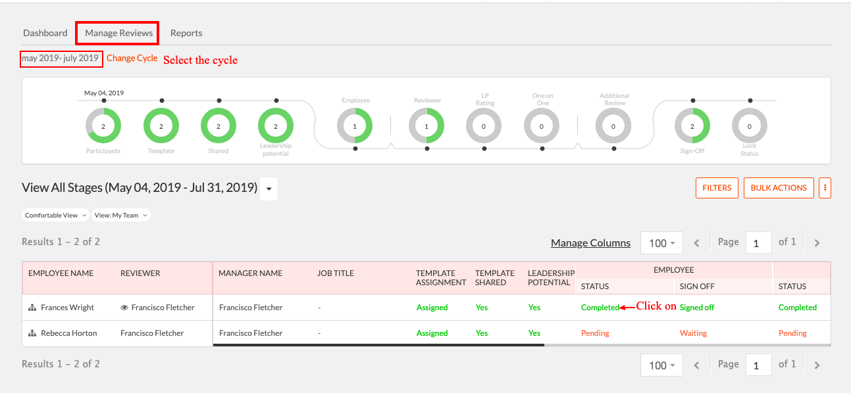
Task: Click Waiting sign off for Rebecca Horton
Action: coord(693,333)
